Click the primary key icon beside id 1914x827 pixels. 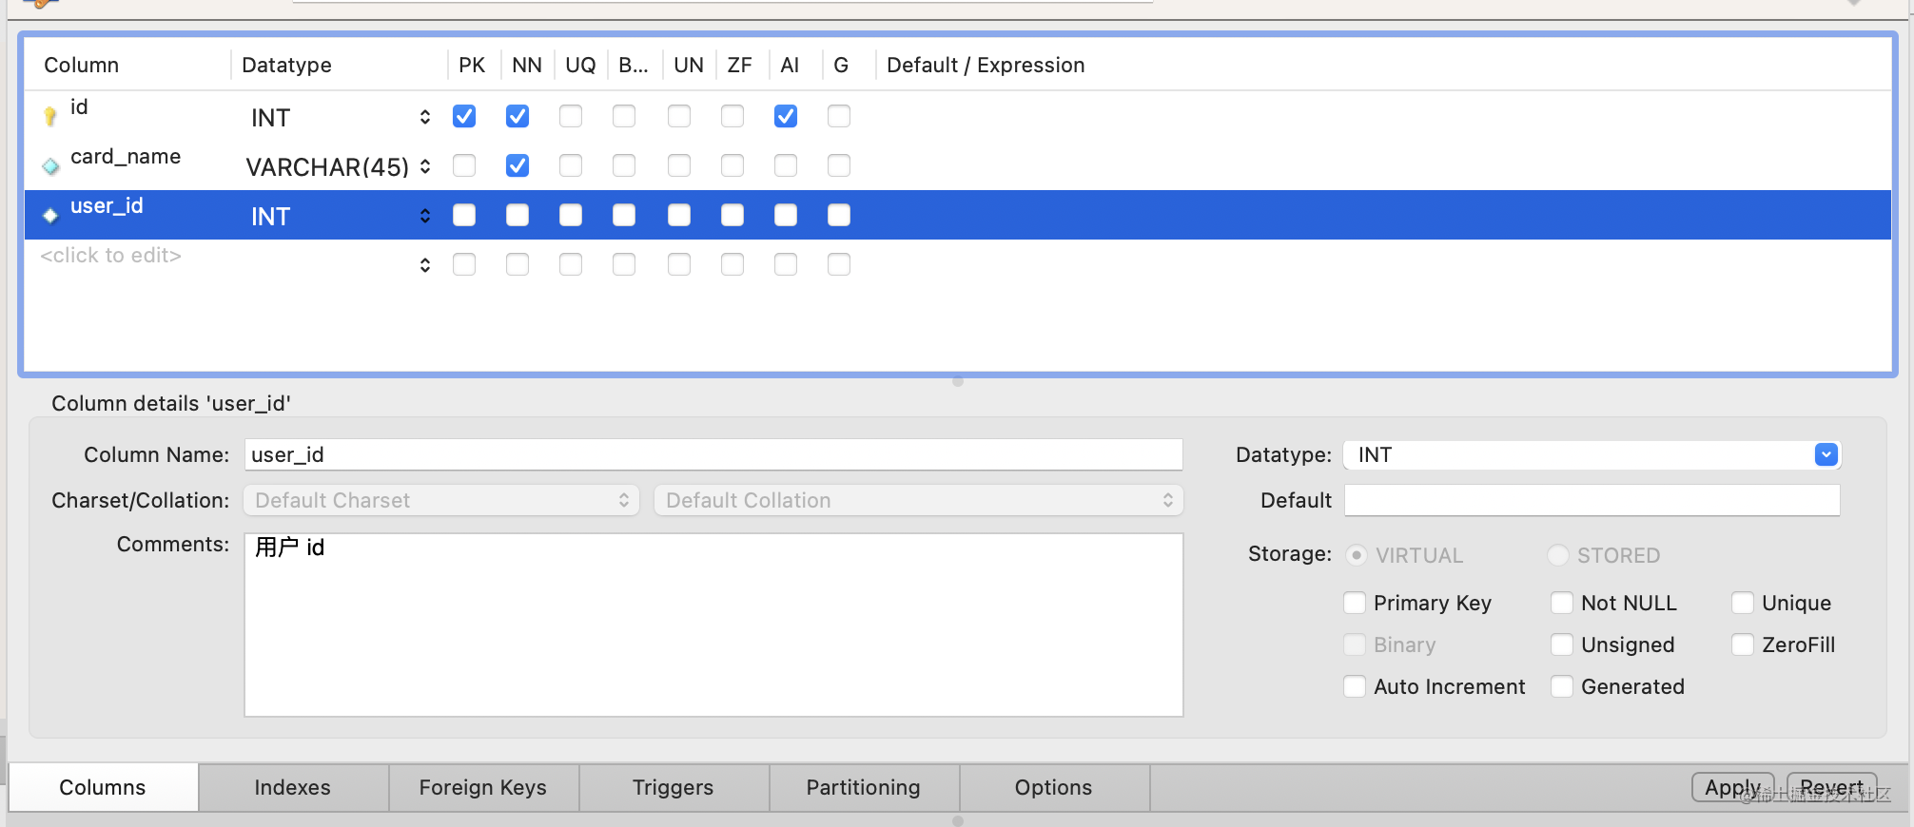pos(50,117)
